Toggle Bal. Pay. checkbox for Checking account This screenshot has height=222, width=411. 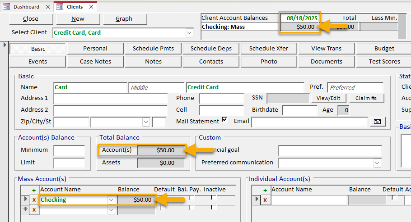192,198
